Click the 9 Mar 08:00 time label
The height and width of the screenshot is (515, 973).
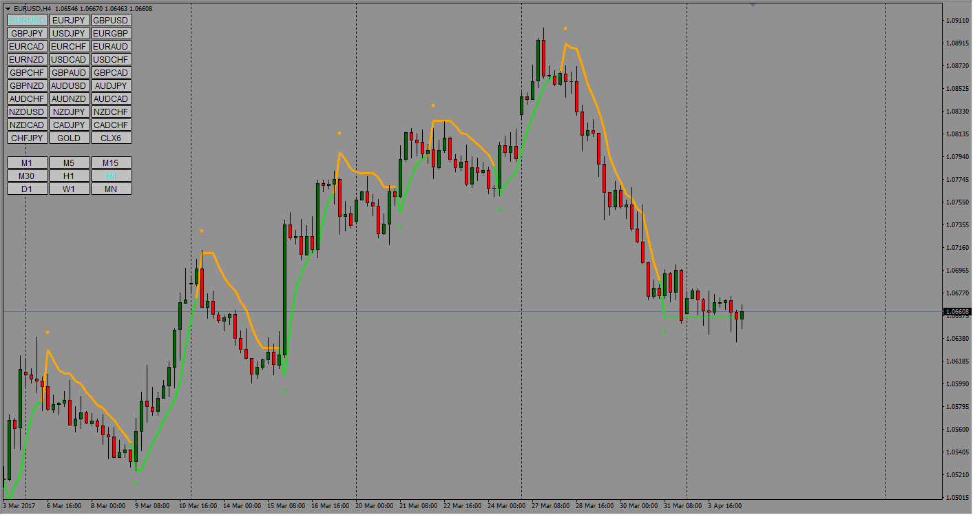(152, 506)
